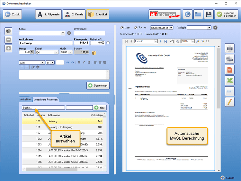Click the print icon beside preview
Screen dimensions: 241x181
(x=230, y=48)
